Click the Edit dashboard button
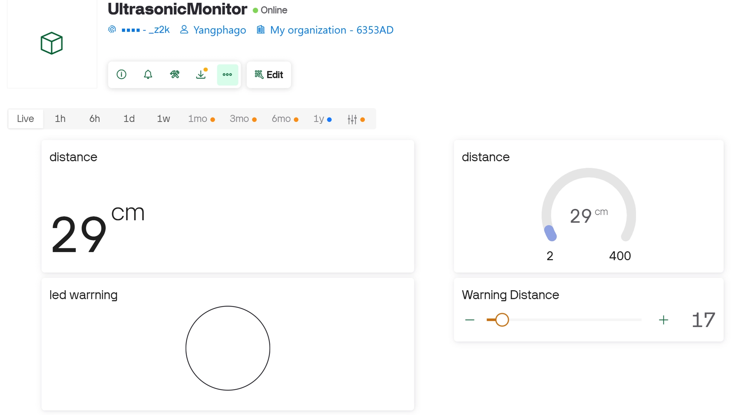The width and height of the screenshot is (734, 415). point(269,75)
